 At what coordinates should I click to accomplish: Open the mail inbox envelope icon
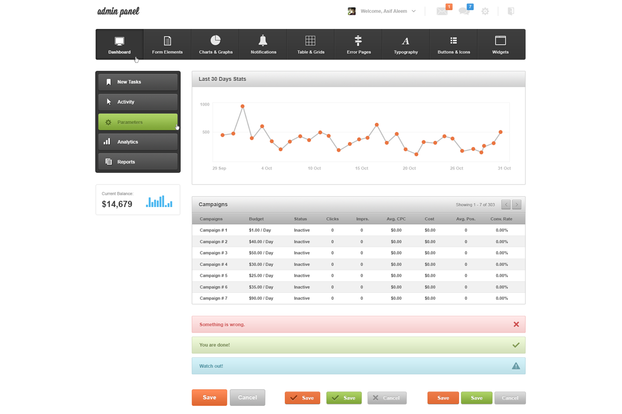(x=442, y=11)
